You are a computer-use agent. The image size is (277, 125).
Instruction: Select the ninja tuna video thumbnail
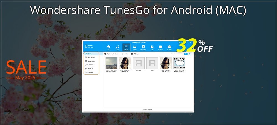179,63
